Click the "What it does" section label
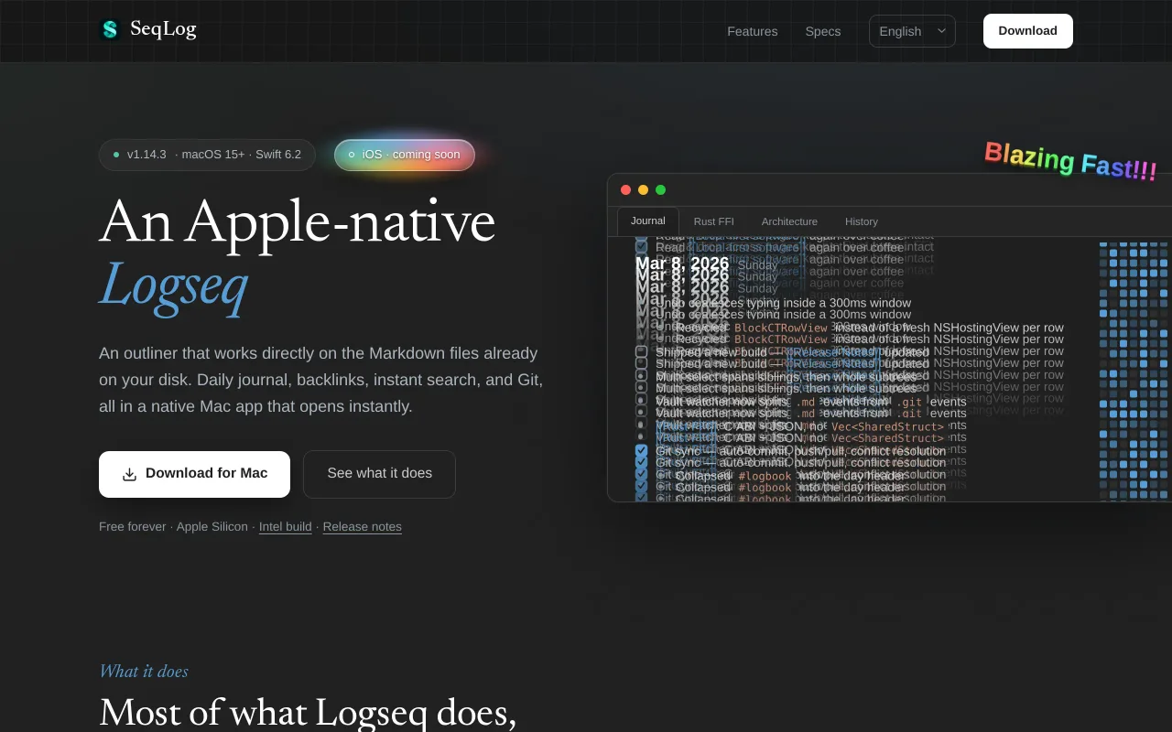1172x732 pixels. [x=144, y=672]
